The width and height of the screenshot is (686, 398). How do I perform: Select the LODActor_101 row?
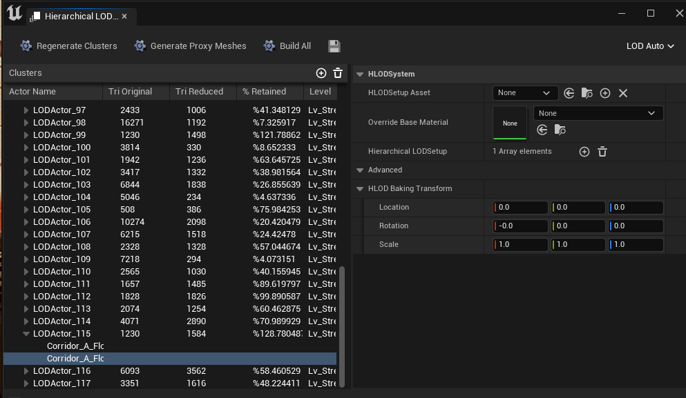click(170, 160)
